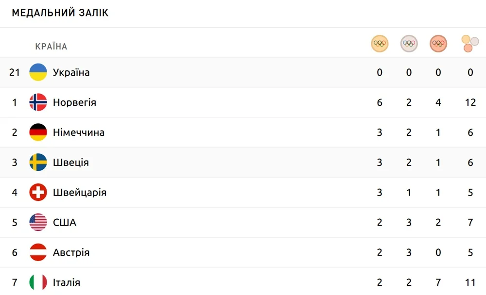
Task: Click the Ukraine flag icon
Action: pyautogui.click(x=38, y=72)
